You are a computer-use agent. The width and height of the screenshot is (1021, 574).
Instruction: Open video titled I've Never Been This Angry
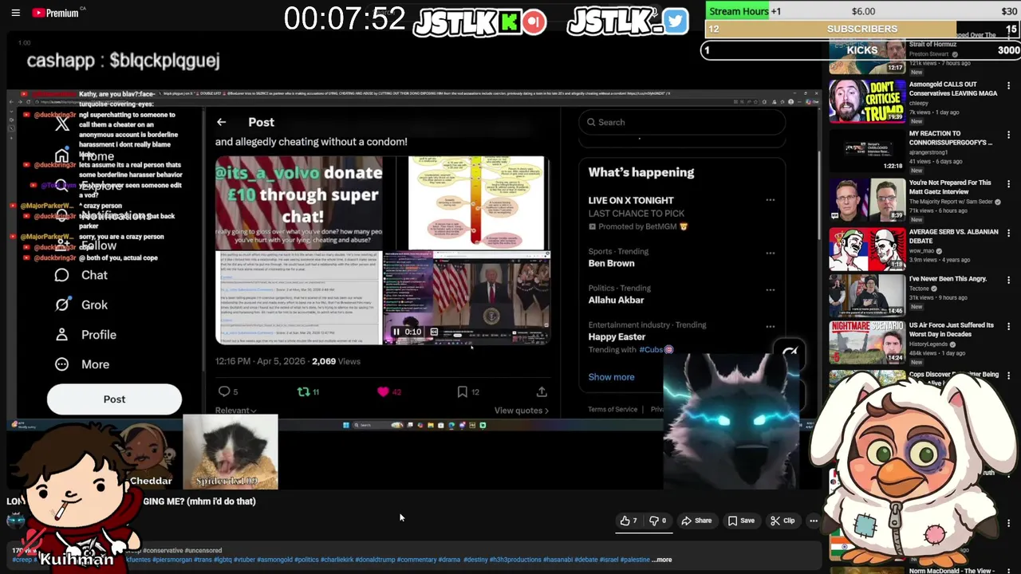[x=948, y=279]
